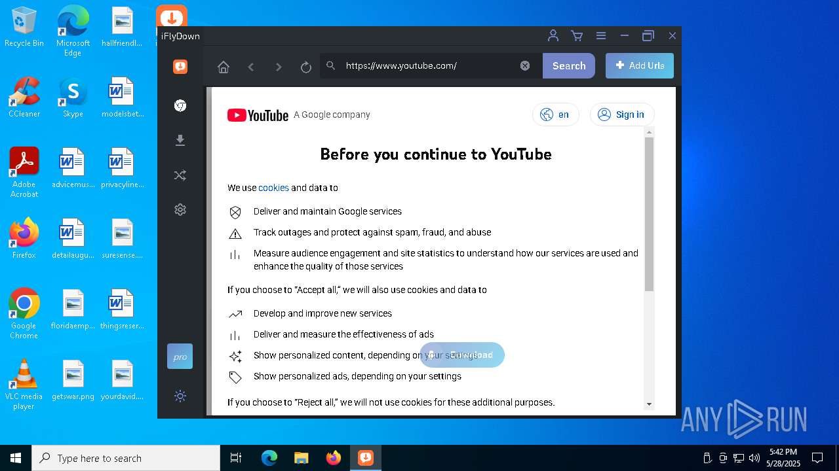
Task: Open the iFlyDown account user icon
Action: tap(553, 36)
